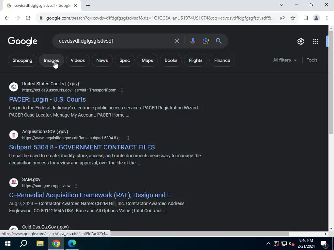Click the forward navigation arrow

coord(18,18)
